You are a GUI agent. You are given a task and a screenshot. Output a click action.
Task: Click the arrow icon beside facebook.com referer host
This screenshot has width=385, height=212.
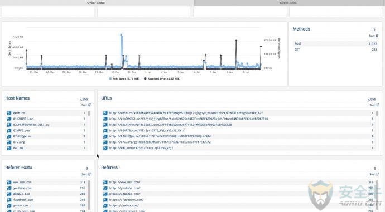point(9,200)
